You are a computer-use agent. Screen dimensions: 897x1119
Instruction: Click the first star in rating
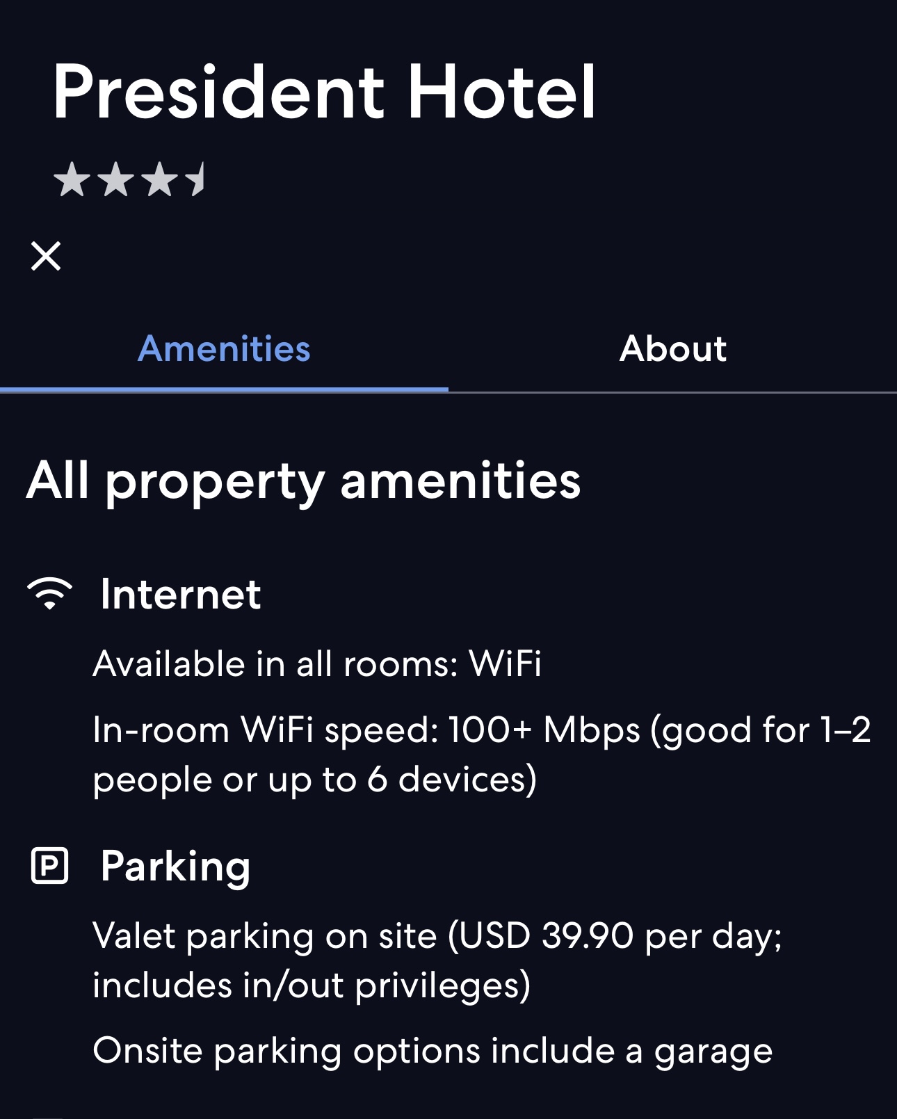[x=72, y=179]
